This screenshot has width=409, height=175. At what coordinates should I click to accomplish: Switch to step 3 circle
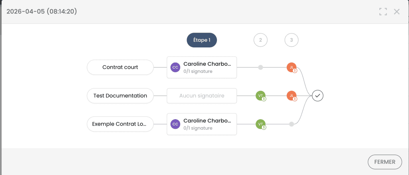click(292, 40)
